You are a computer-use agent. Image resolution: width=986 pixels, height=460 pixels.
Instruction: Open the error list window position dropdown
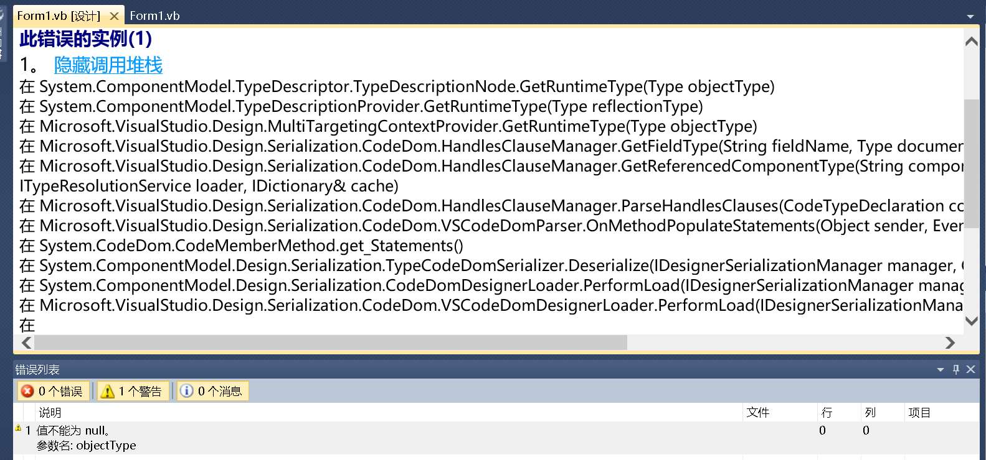[x=941, y=370]
